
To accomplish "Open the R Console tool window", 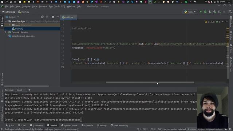I will [87, 126].
